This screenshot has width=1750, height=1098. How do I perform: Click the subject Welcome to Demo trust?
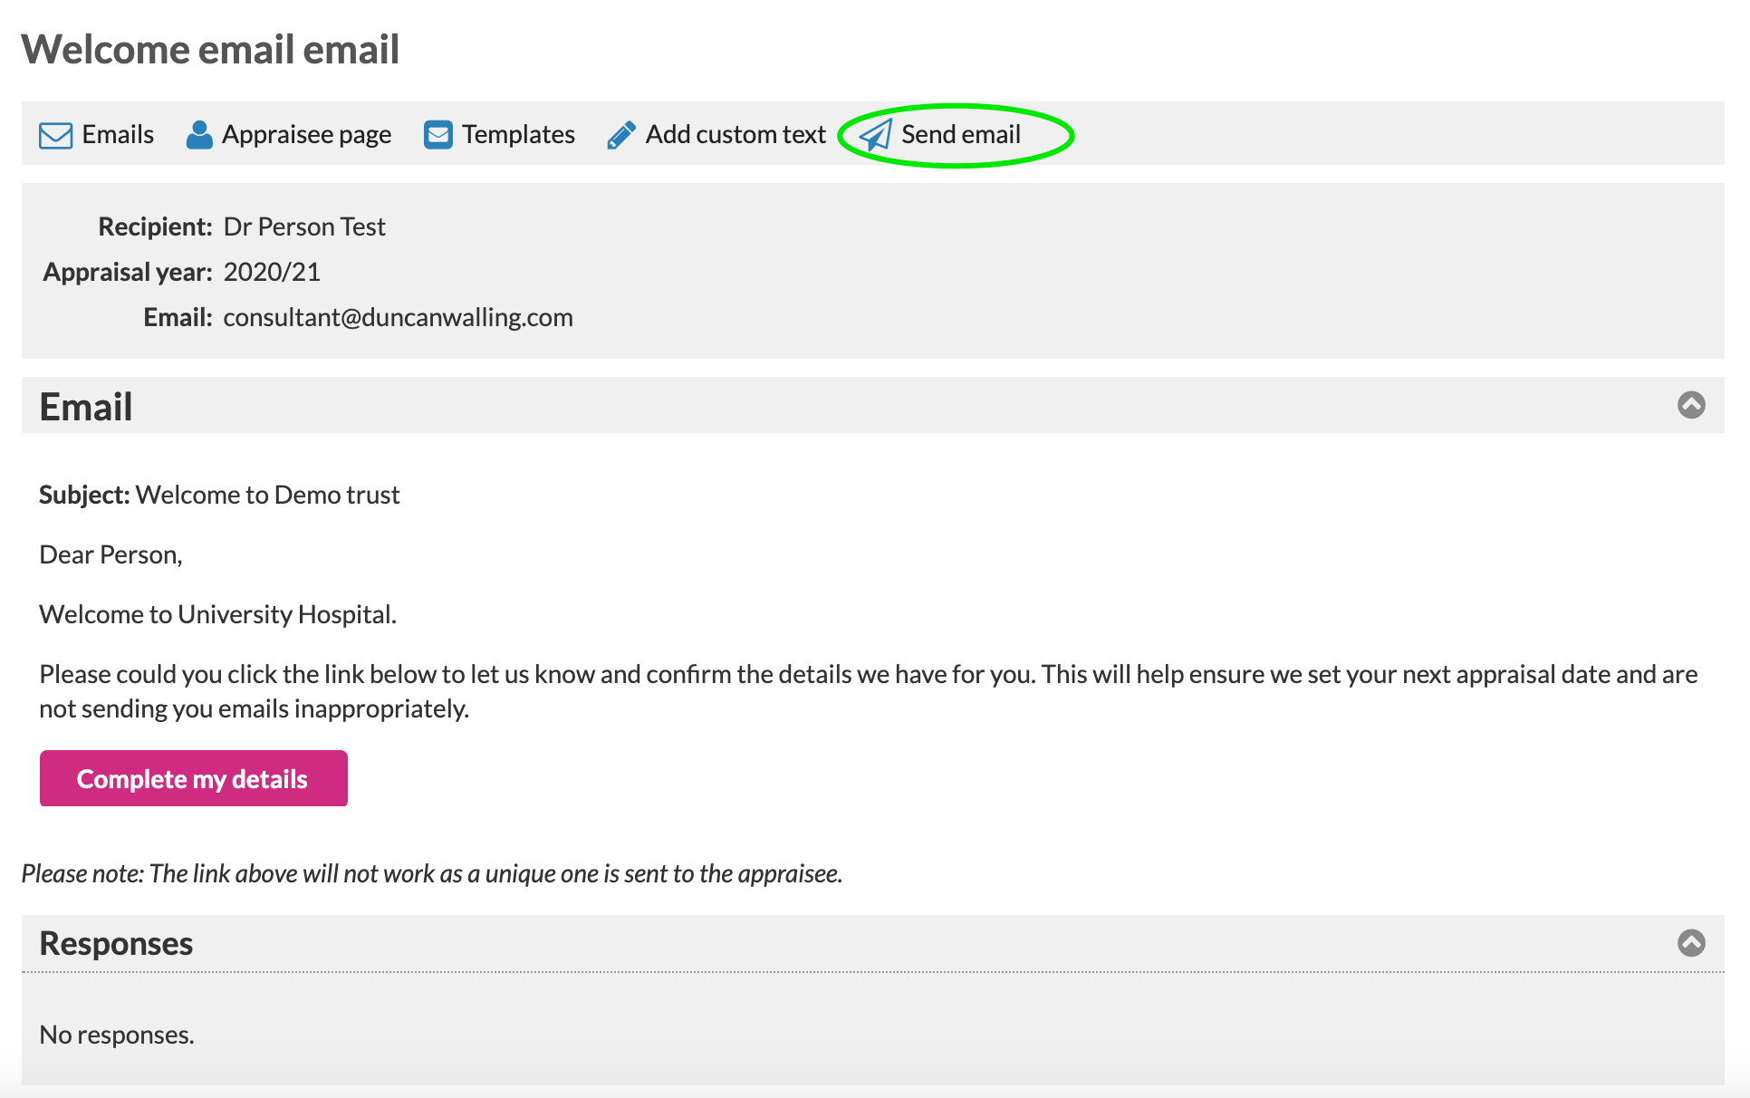(267, 495)
